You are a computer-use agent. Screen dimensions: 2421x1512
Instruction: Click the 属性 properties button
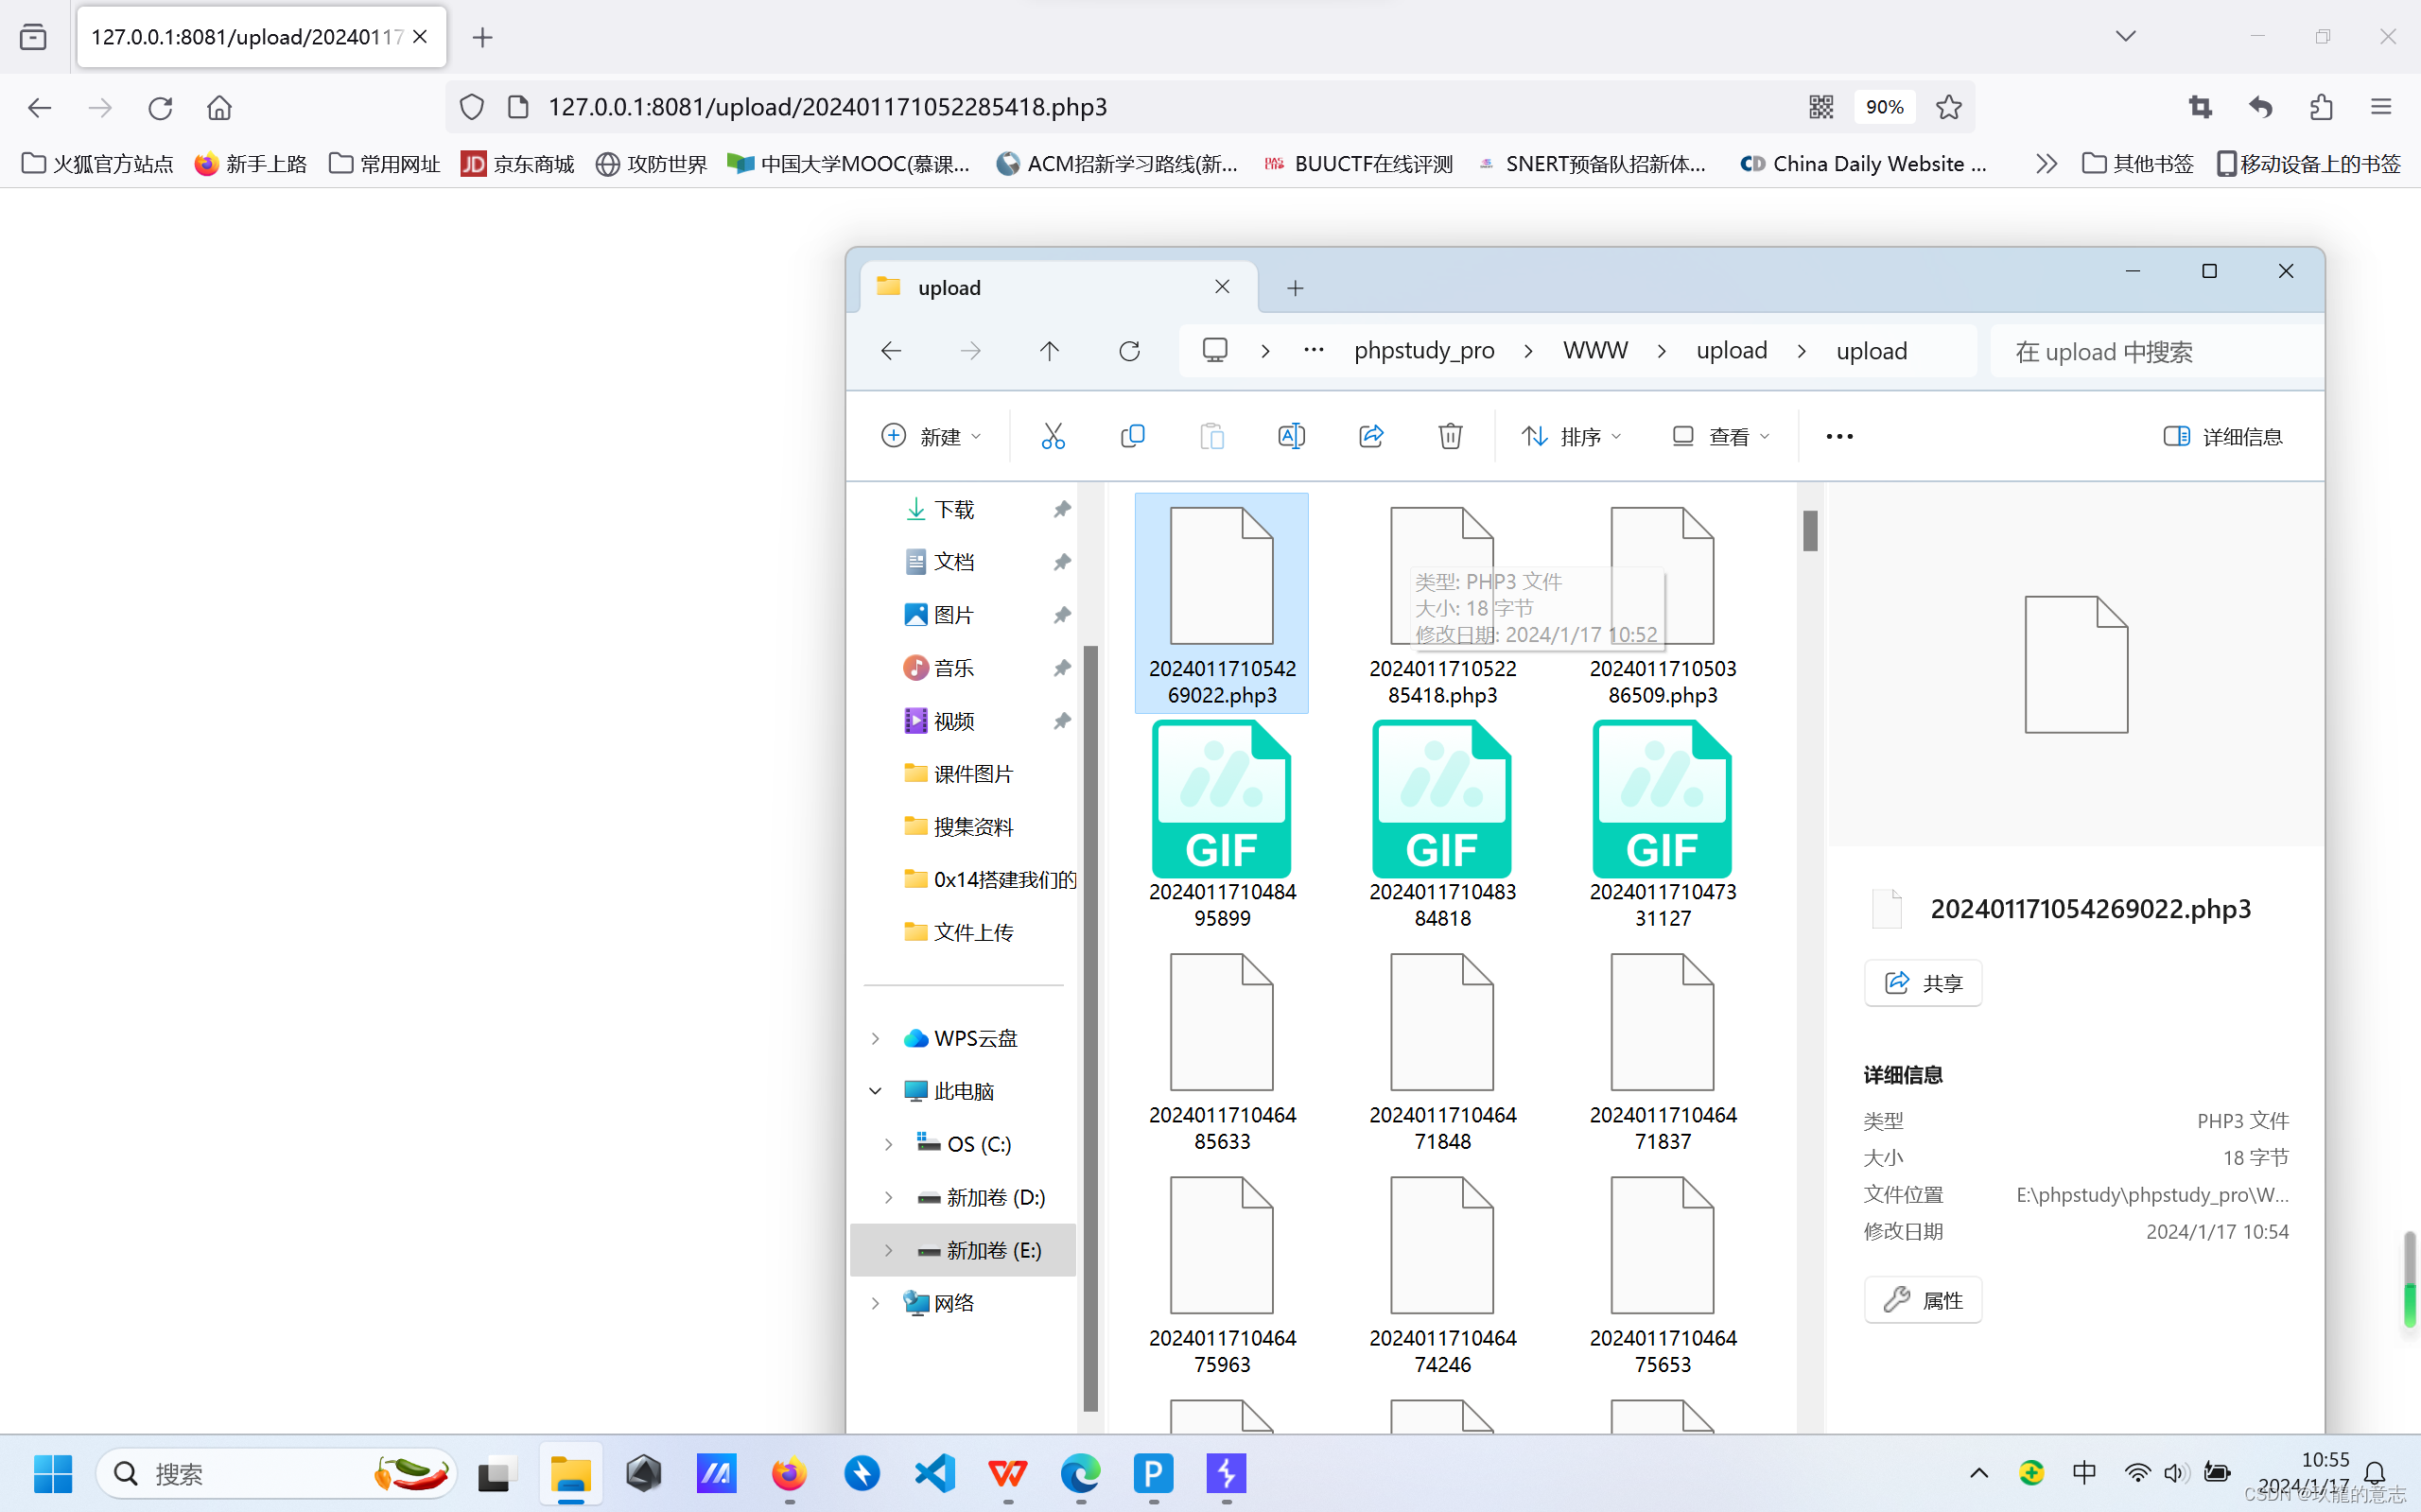pos(1922,1300)
